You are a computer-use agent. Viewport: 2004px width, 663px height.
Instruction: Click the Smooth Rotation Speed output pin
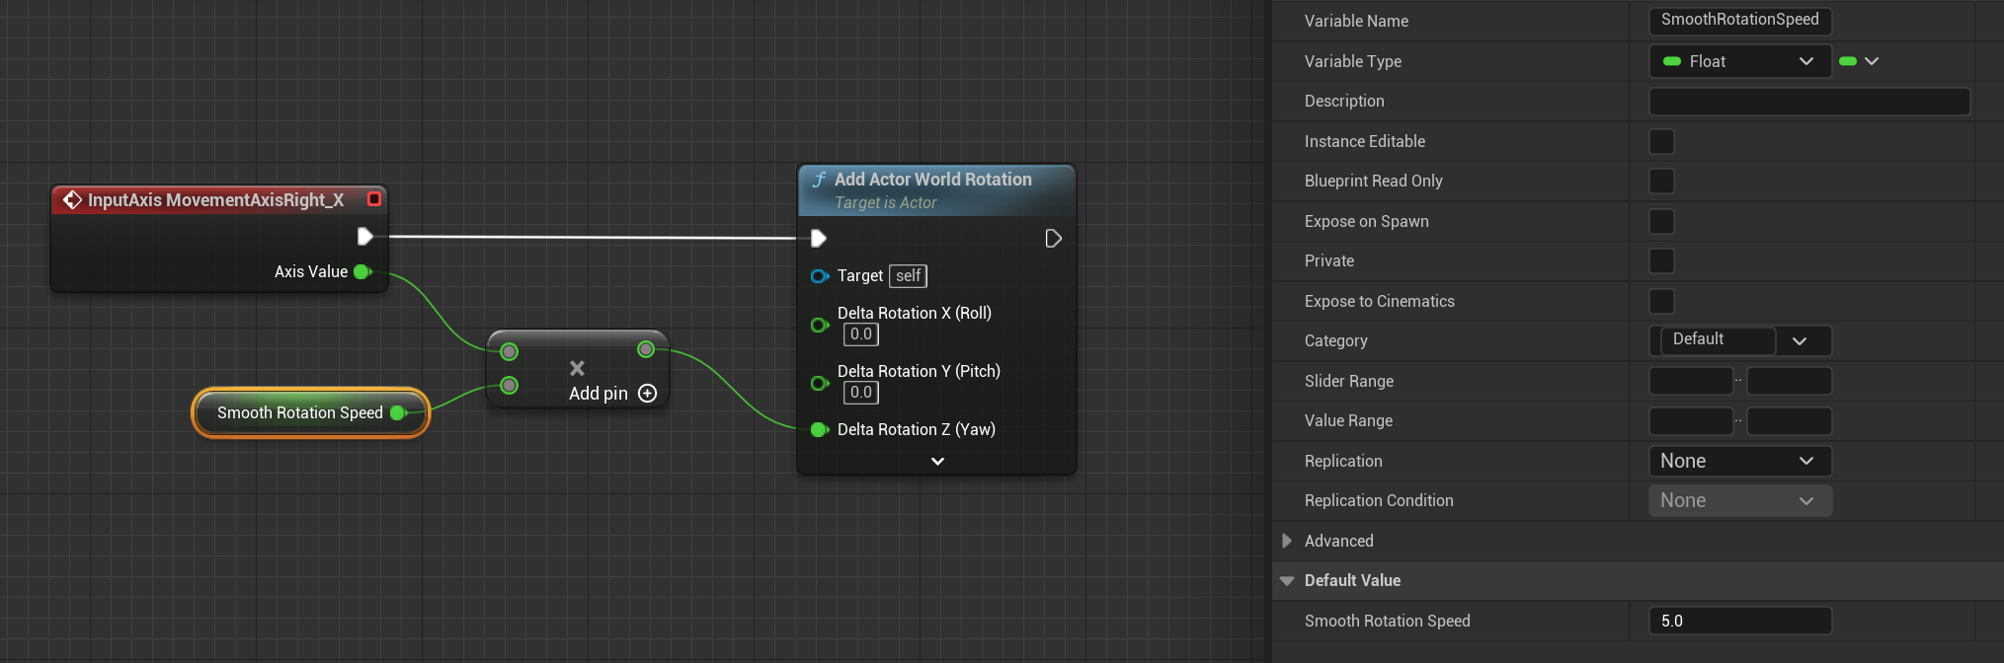coord(398,412)
